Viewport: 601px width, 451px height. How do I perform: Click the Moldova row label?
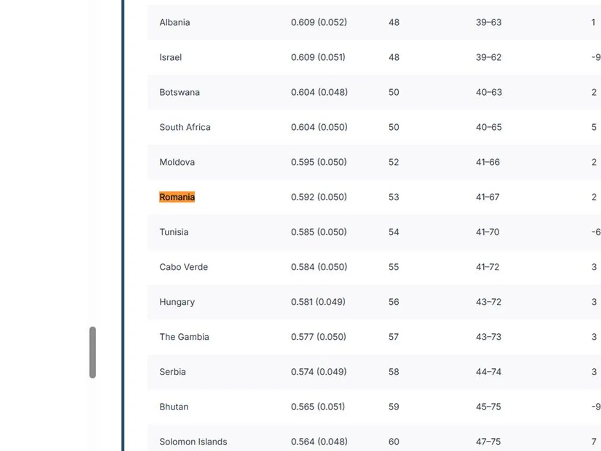pyautogui.click(x=177, y=162)
